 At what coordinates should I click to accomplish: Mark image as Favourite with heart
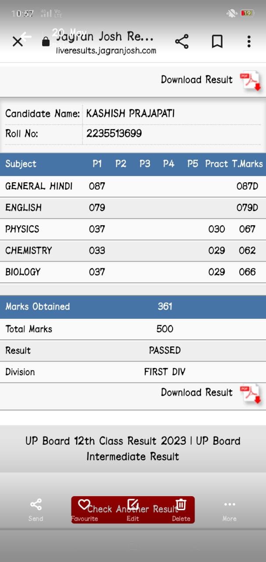click(84, 510)
